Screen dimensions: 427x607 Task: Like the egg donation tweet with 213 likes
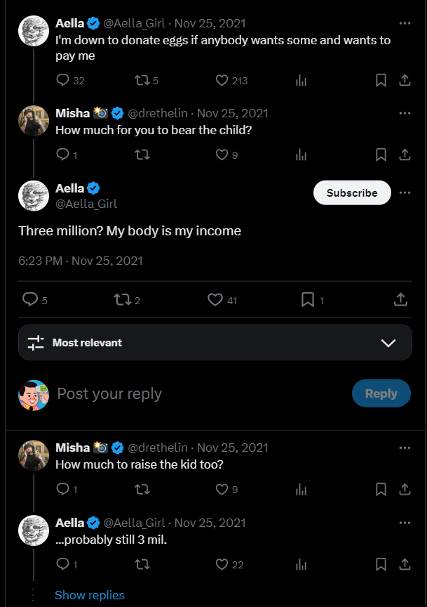point(222,80)
